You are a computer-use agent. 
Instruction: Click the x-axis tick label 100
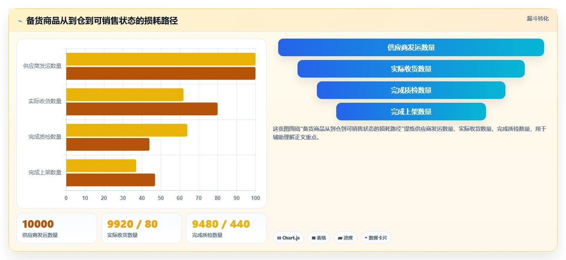255,198
